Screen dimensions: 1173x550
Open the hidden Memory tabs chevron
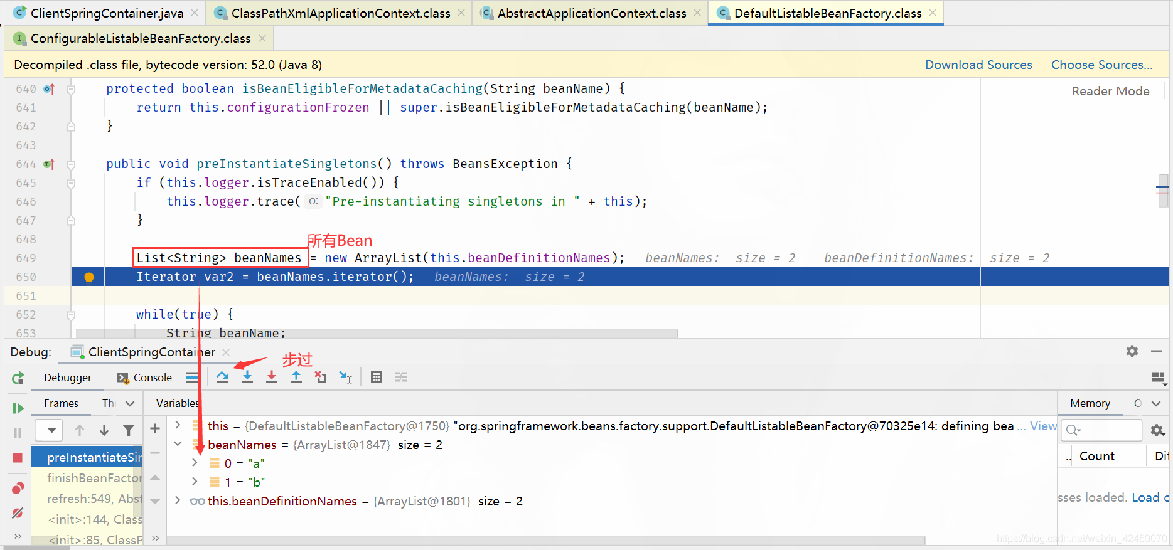(x=1156, y=403)
